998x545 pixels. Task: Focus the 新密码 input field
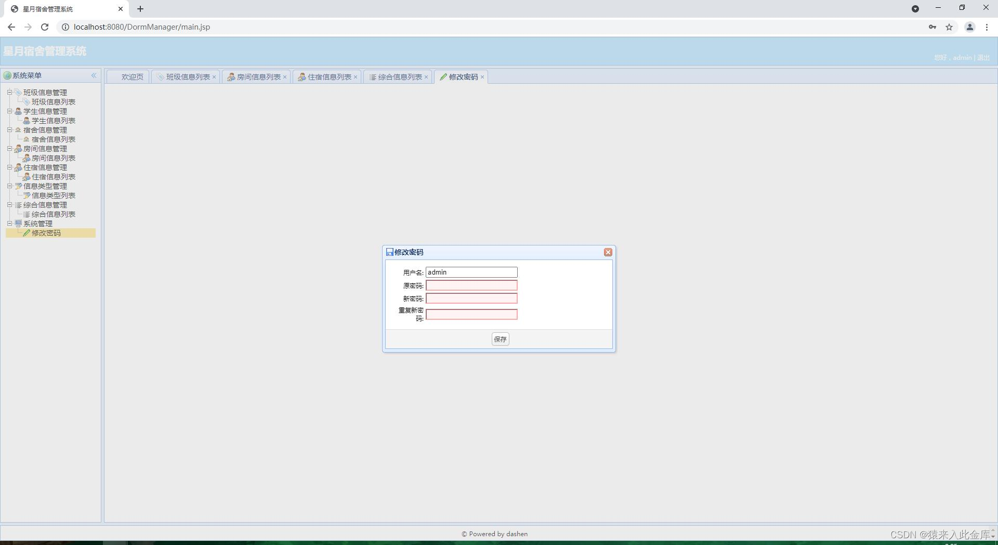pos(471,299)
